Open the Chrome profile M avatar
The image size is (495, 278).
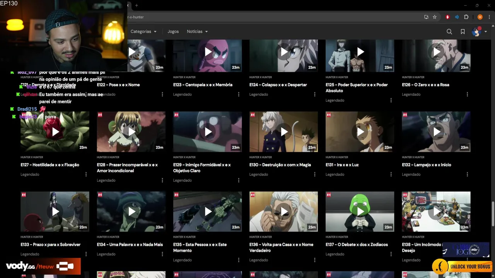(480, 17)
